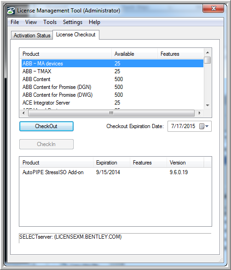Open the File menu
231x270 pixels.
[x=15, y=22]
